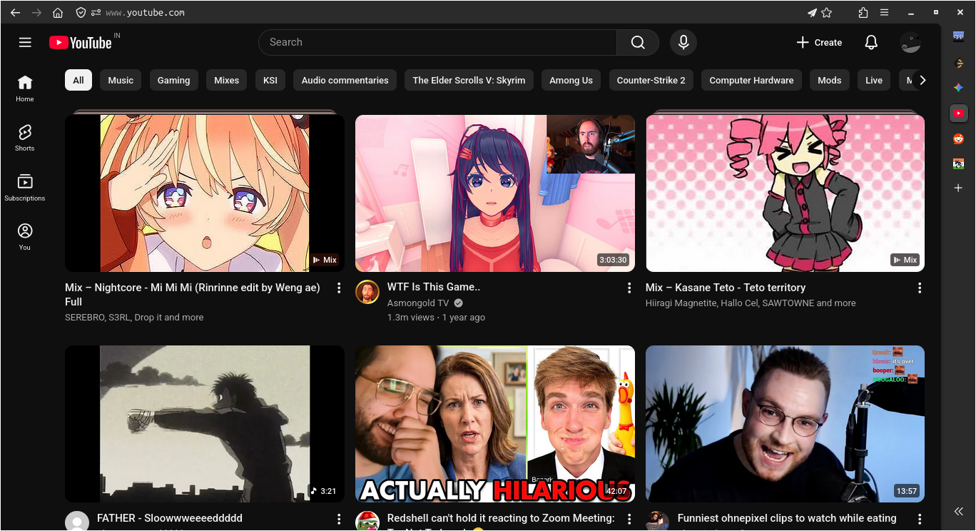This screenshot has width=976, height=531.
Task: Open the notifications bell
Action: pos(870,43)
